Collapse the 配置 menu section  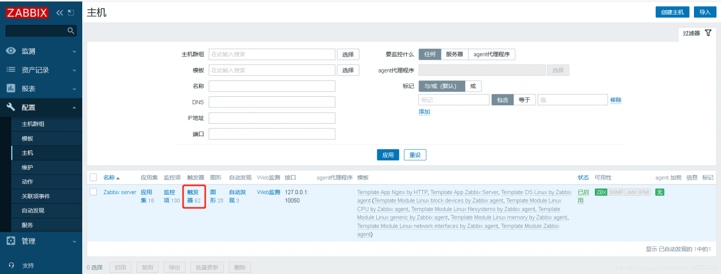[41, 107]
